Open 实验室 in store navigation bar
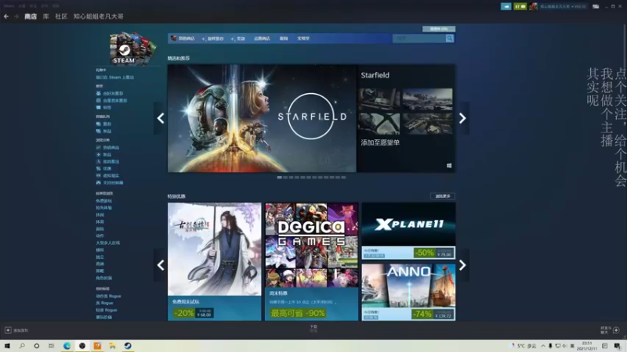Viewport: 627px width, 352px height. coord(303,38)
